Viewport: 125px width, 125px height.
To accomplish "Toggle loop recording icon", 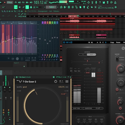I will coord(31,2).
